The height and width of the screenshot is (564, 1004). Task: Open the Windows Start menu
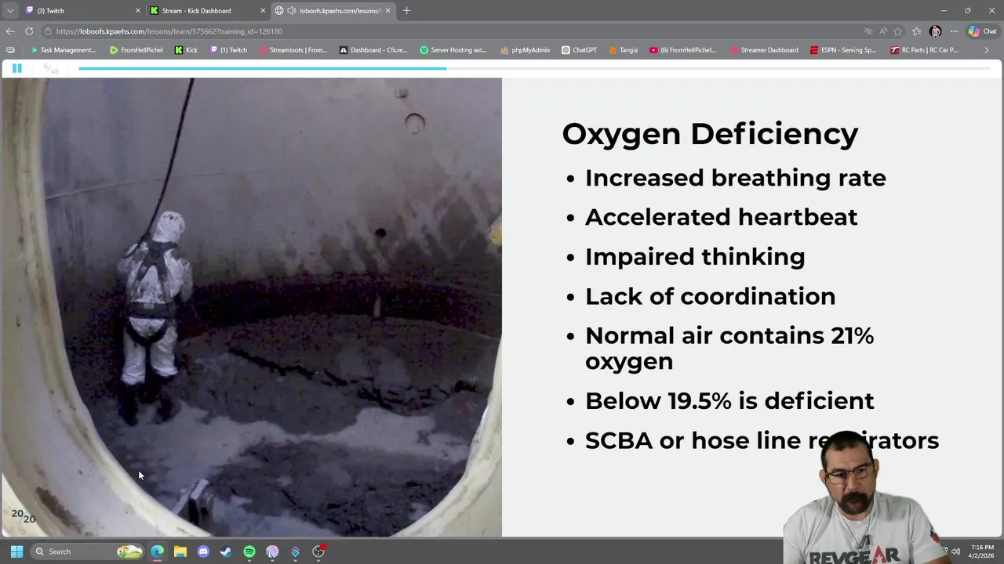tap(16, 551)
